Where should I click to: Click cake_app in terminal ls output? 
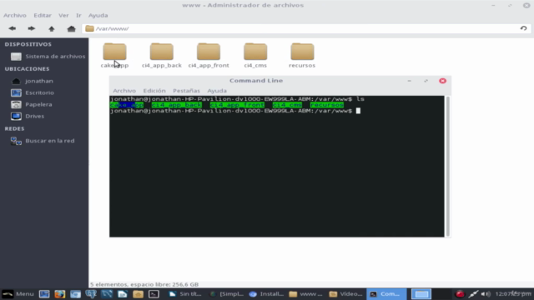click(127, 105)
